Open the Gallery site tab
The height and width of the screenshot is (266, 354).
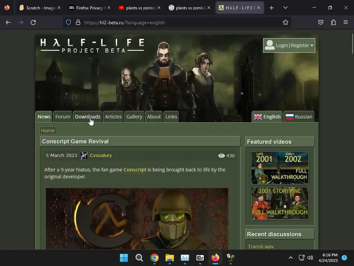click(x=134, y=116)
